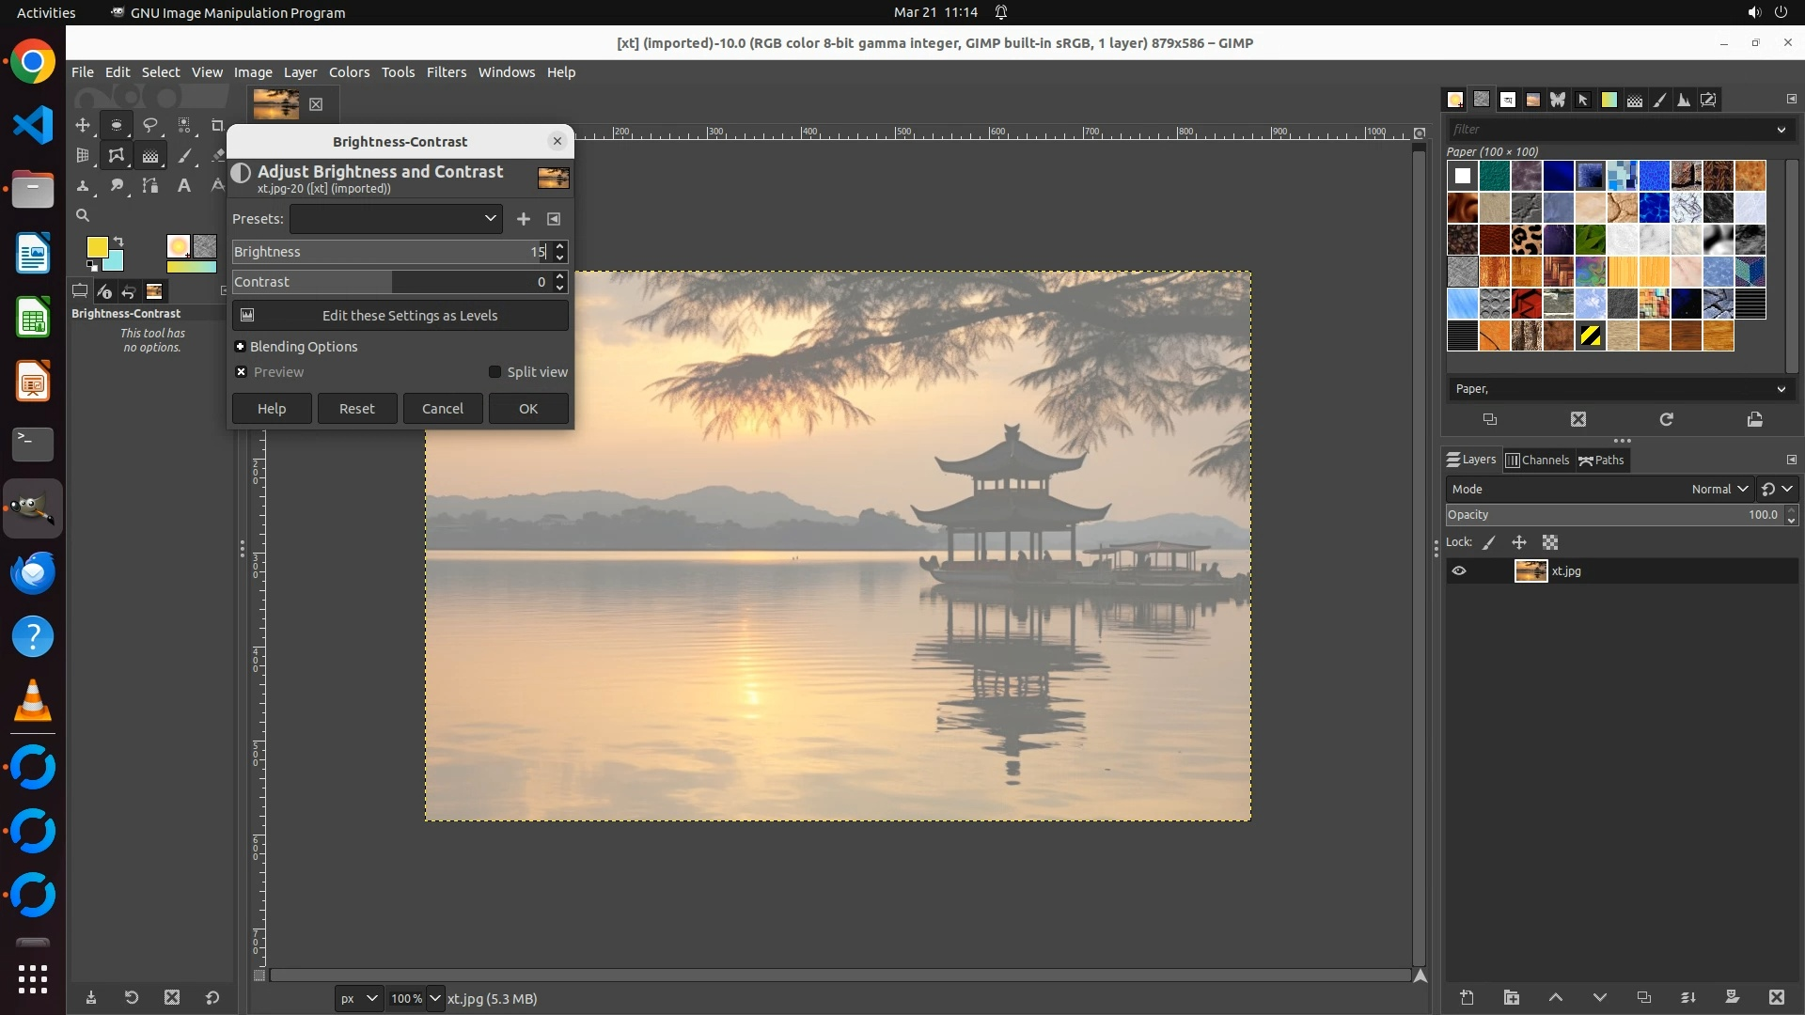Select the Paintbrush tool
The width and height of the screenshot is (1805, 1015).
pos(184,155)
